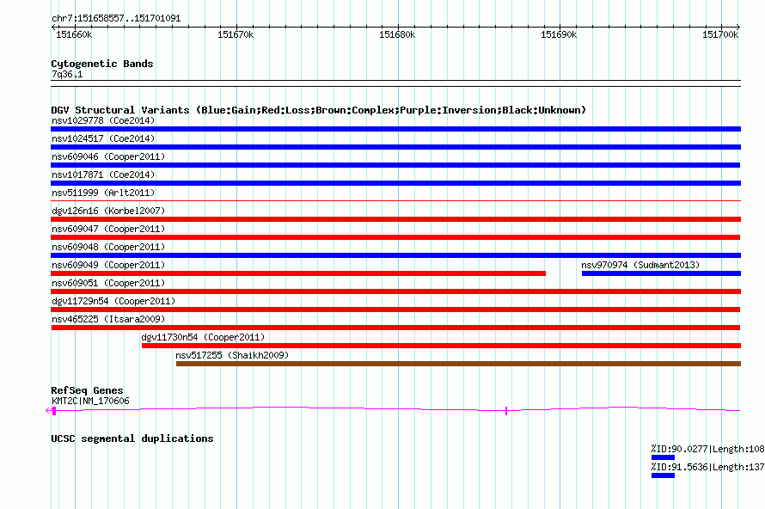Screen dimensions: 765x509
Task: Click the 151670k ruler label
Action: coord(236,34)
